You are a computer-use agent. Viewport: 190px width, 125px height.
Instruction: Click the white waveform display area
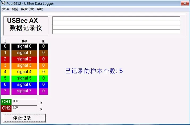click(116, 25)
